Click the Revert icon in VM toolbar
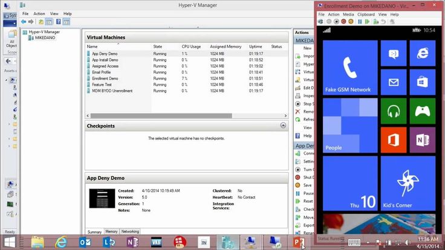 (383, 22)
